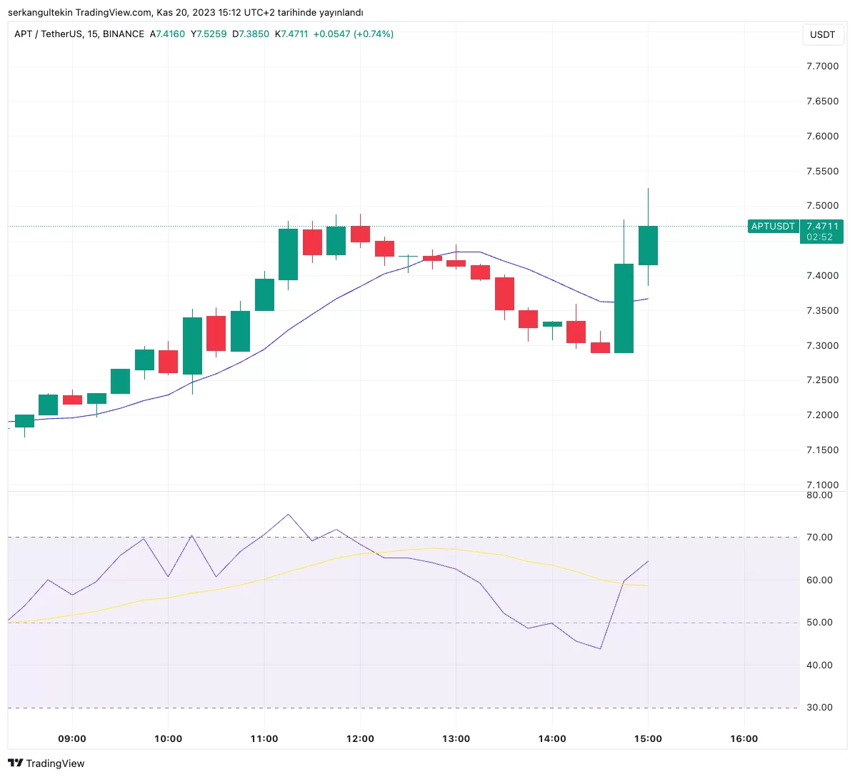This screenshot has height=777, width=855.
Task: Select the current price label 7.4711
Action: coord(822,227)
